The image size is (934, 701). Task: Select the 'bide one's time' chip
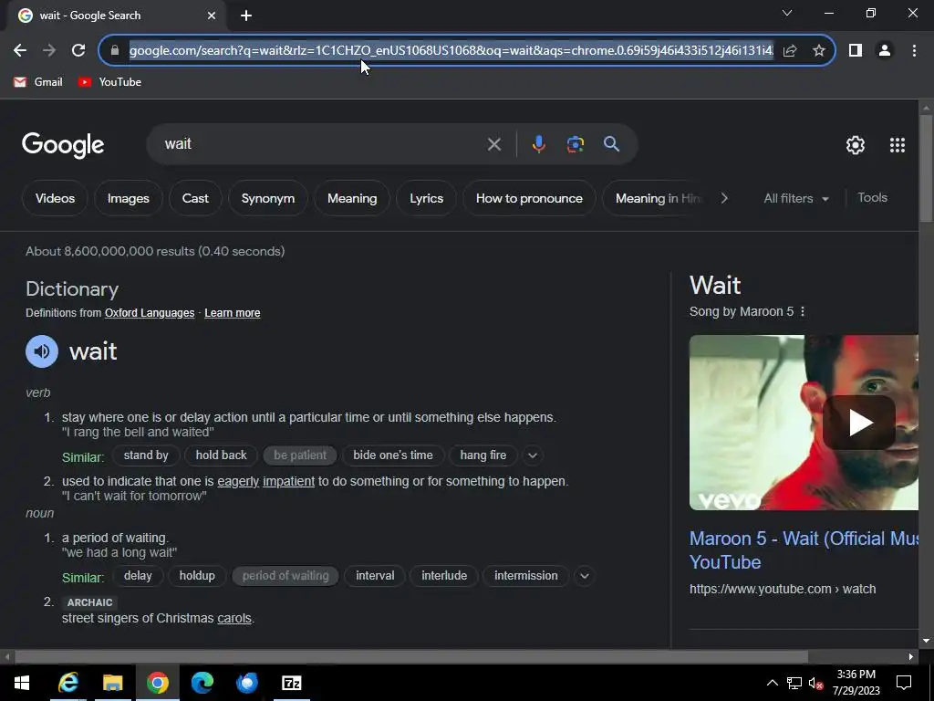tap(393, 455)
